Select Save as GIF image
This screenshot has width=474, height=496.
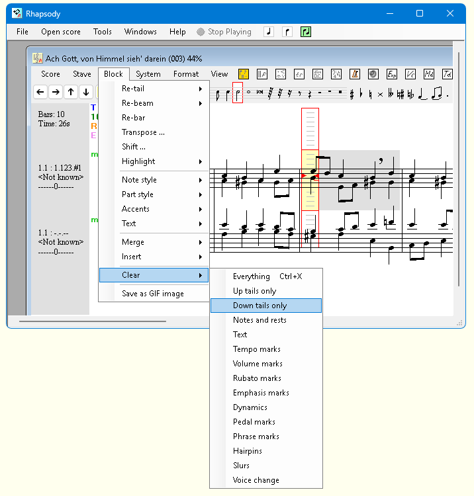click(153, 294)
